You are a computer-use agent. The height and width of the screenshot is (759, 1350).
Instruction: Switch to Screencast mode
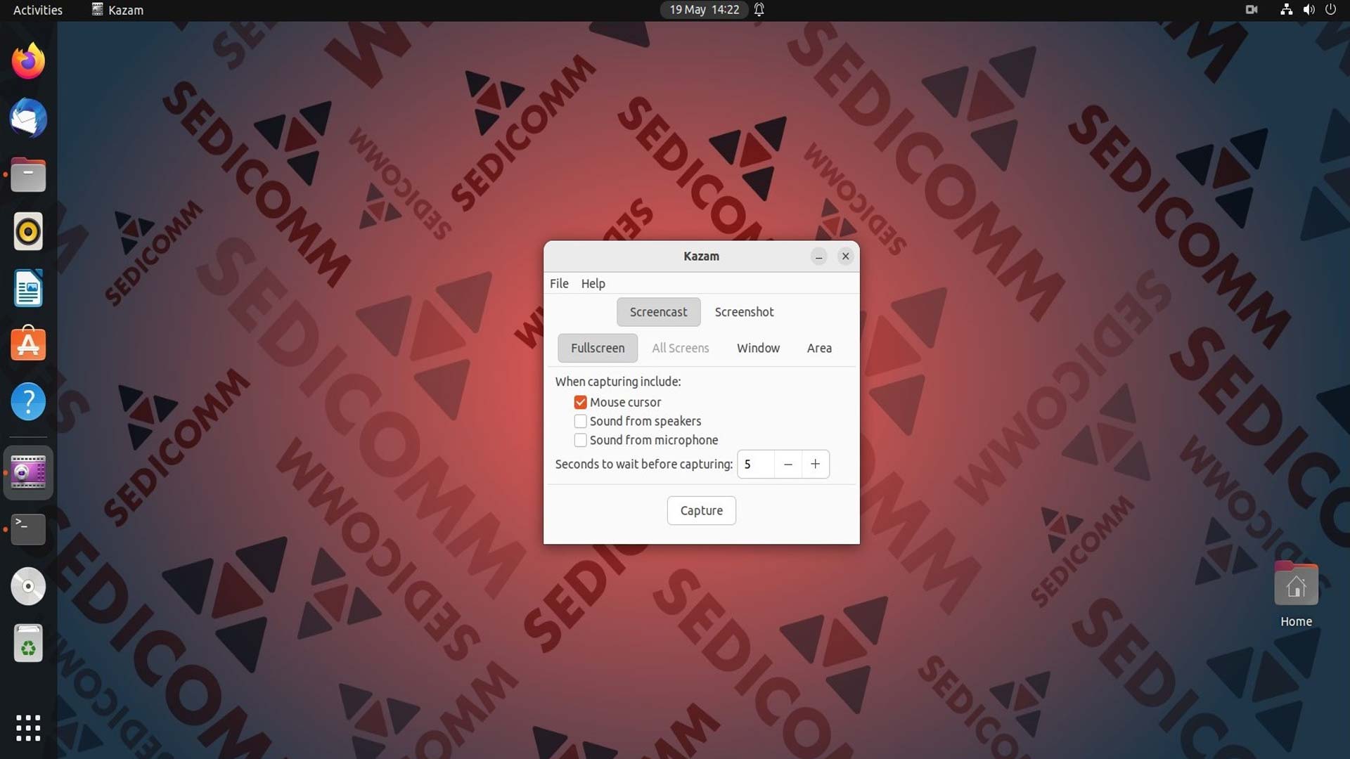tap(658, 312)
